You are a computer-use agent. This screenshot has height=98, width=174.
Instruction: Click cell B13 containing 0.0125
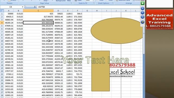18,50
